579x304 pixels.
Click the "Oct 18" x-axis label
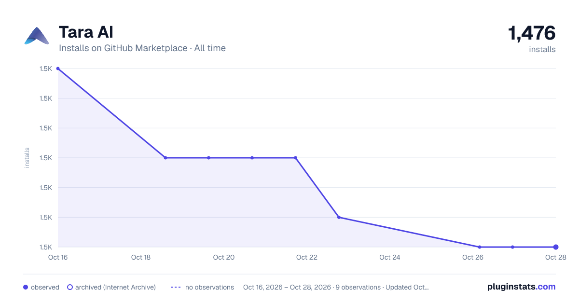141,257
